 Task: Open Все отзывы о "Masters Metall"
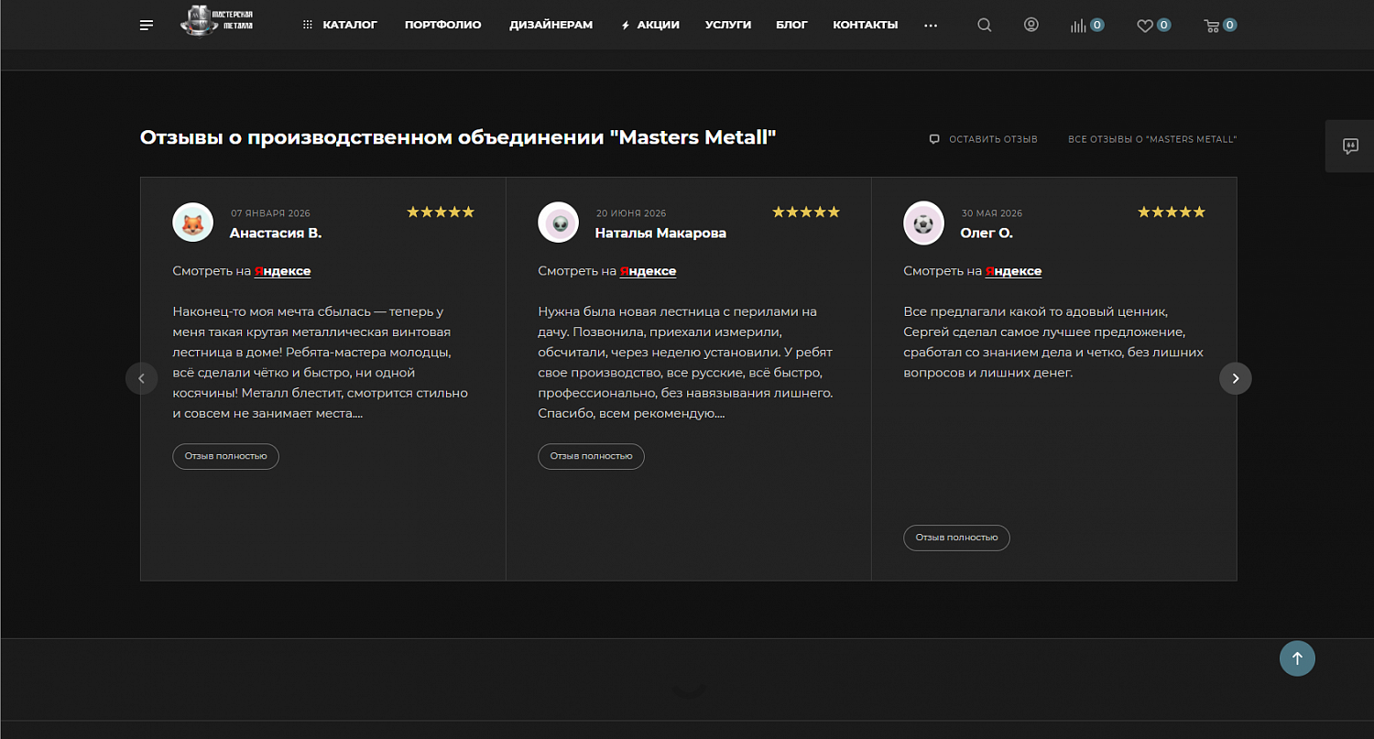click(1152, 139)
